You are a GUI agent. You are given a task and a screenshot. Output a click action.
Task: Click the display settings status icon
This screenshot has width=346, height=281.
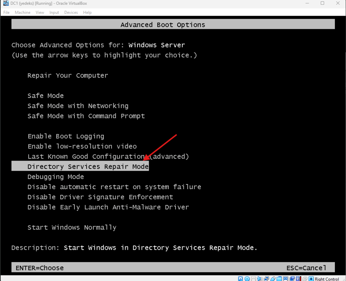(285, 279)
